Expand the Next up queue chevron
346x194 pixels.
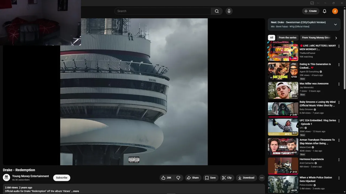[335, 25]
